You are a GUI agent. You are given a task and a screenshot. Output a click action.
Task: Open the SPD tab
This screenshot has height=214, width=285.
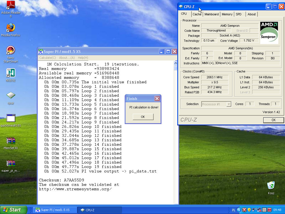click(x=239, y=14)
